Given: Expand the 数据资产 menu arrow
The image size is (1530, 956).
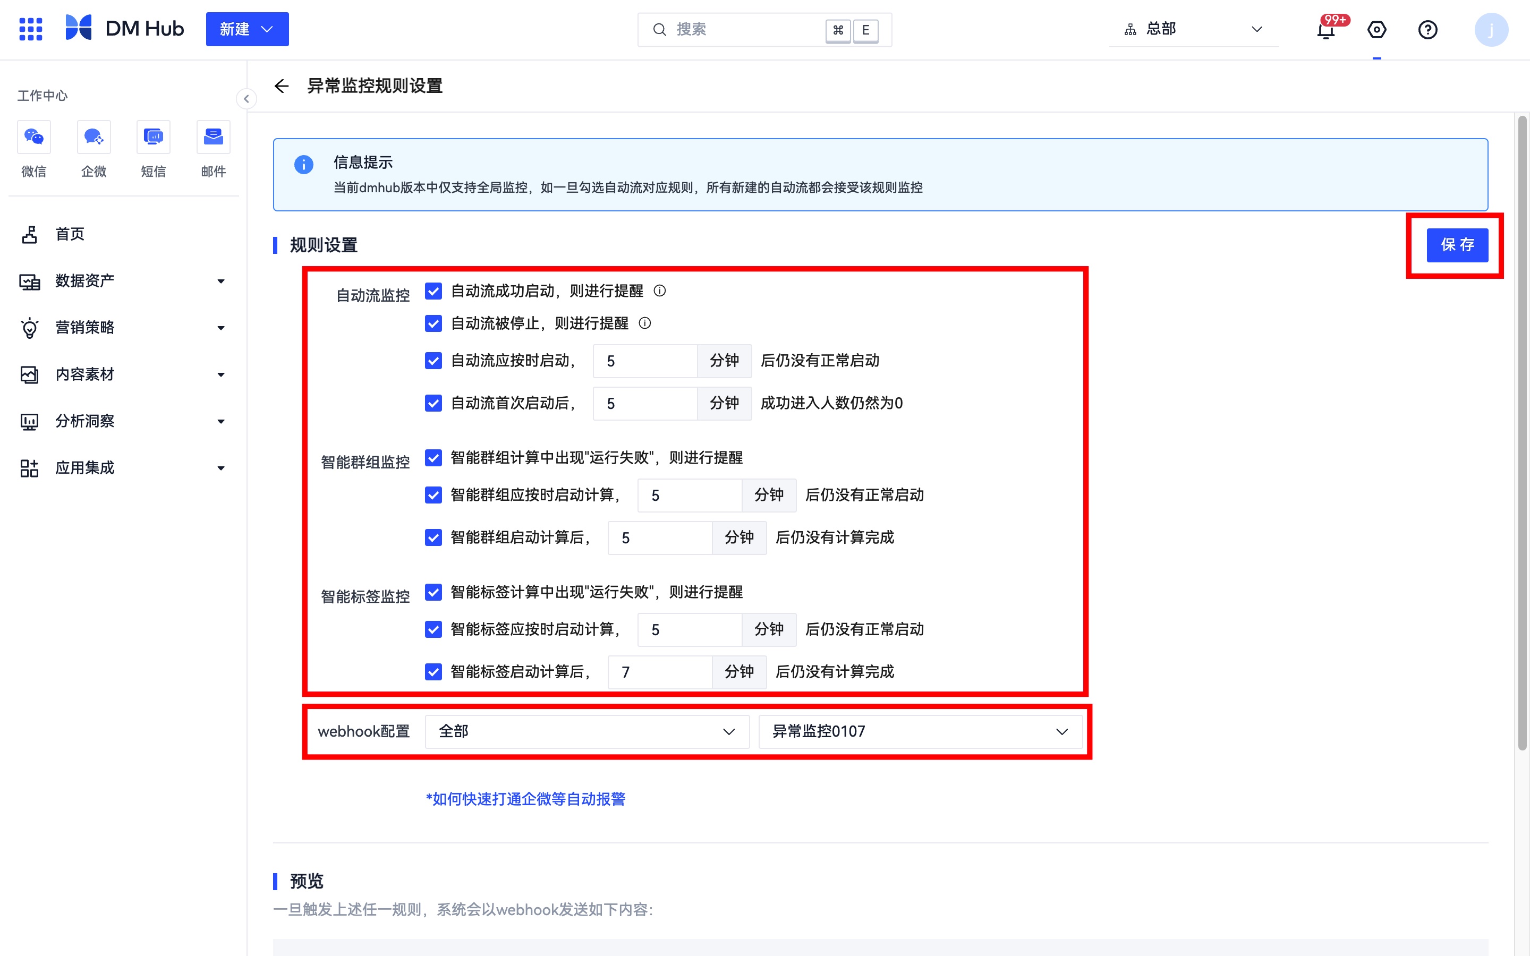Looking at the screenshot, I should pos(220,281).
